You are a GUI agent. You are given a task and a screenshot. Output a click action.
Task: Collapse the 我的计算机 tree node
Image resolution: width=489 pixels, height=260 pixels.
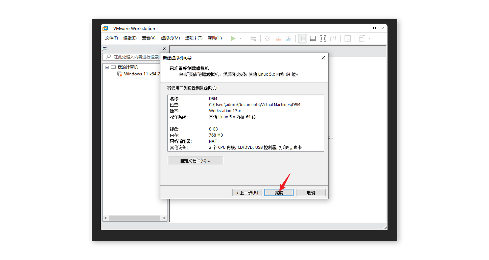tap(107, 67)
